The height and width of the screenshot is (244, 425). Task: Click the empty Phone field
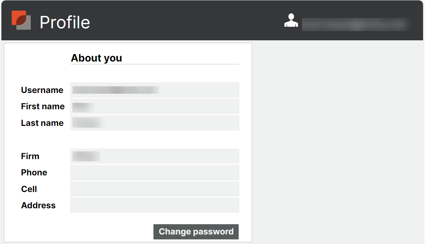(155, 173)
